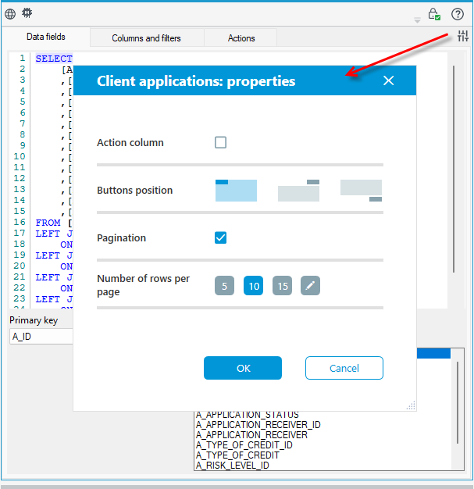Image resolution: width=474 pixels, height=489 pixels.
Task: Open the Columns and filters tab
Action: coord(146,38)
